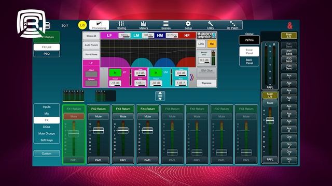
Task: Mute the FX2 Return channel
Action: pyautogui.click(x=98, y=116)
